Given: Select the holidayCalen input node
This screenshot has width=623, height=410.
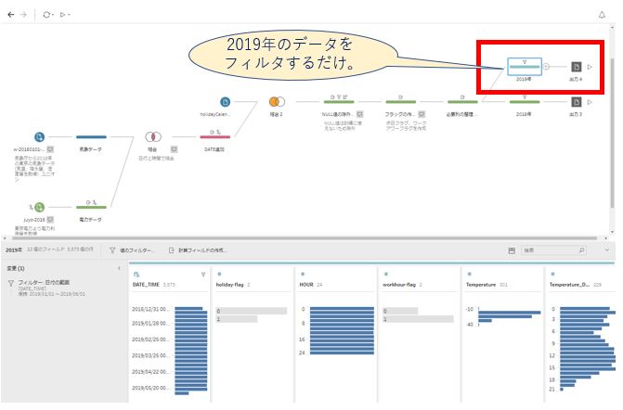Looking at the screenshot, I should pos(226,101).
